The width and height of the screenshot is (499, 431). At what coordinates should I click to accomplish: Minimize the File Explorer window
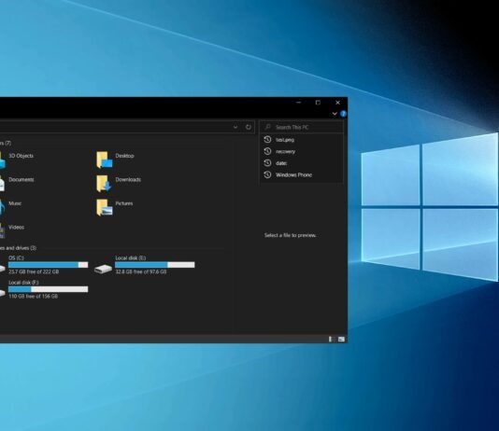coord(298,103)
